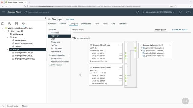193x108 pixels.
Task: Expand Virtual Machines (3) in Storage-DPortGroup1
Action: [91, 61]
